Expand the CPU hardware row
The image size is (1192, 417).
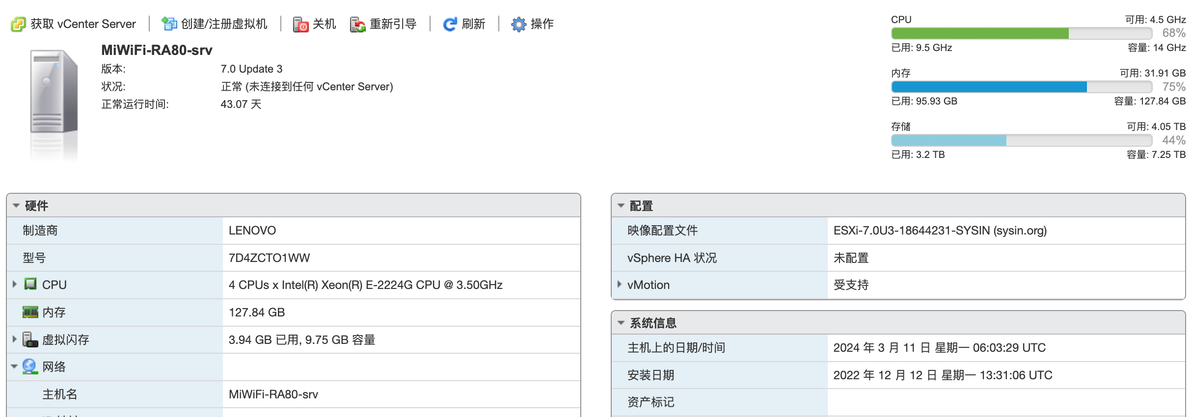point(15,284)
